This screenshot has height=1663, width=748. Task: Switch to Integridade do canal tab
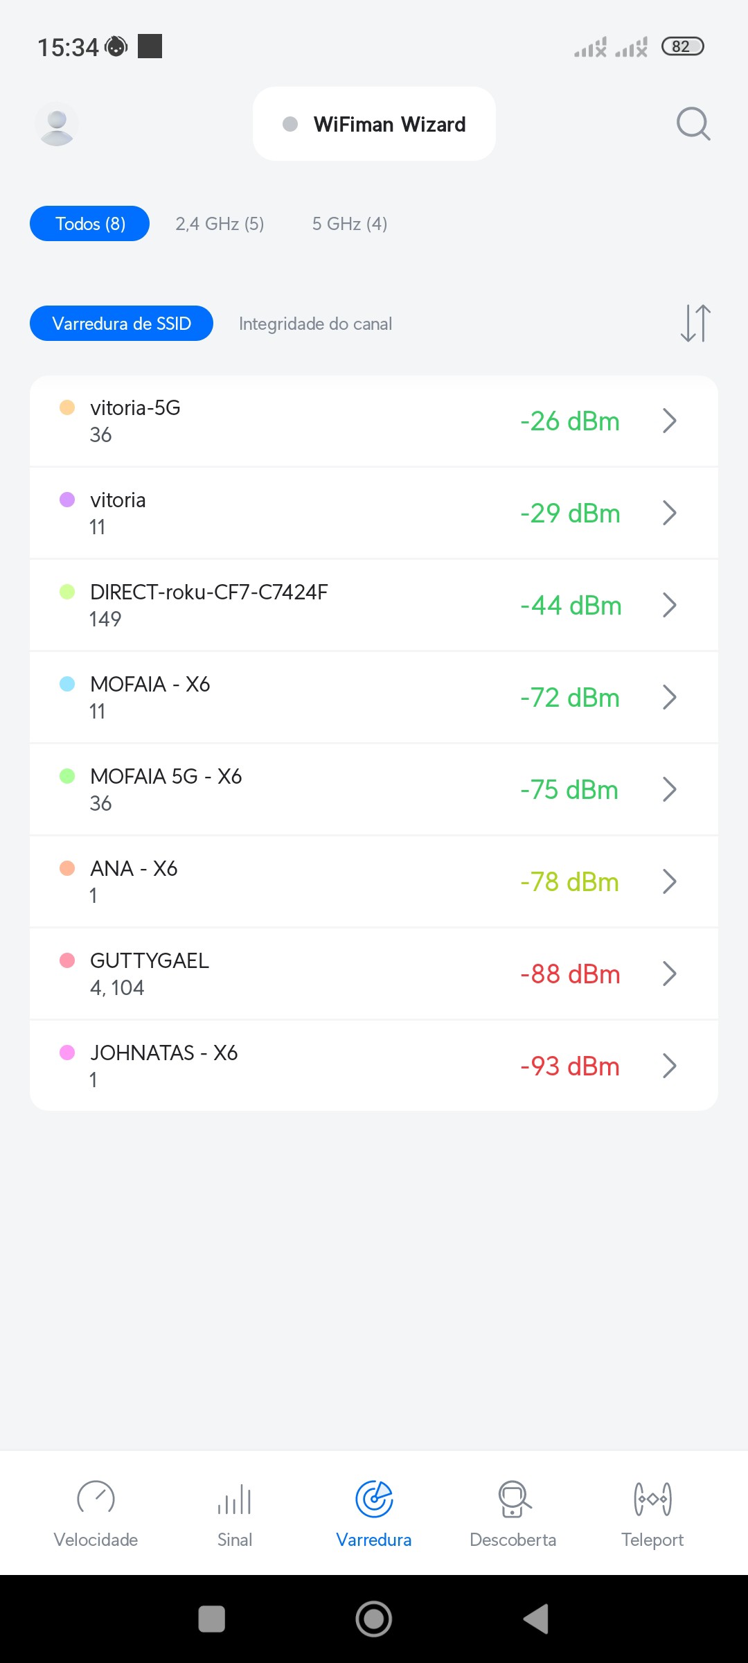click(x=315, y=324)
